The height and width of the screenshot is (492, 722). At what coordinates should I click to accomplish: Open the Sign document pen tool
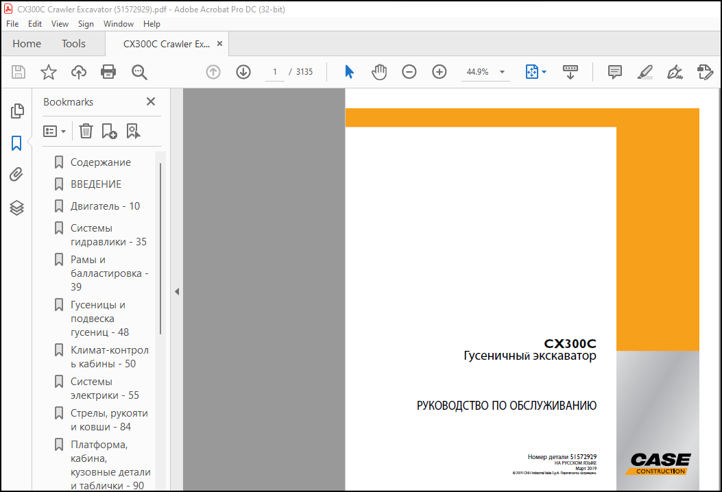click(675, 72)
